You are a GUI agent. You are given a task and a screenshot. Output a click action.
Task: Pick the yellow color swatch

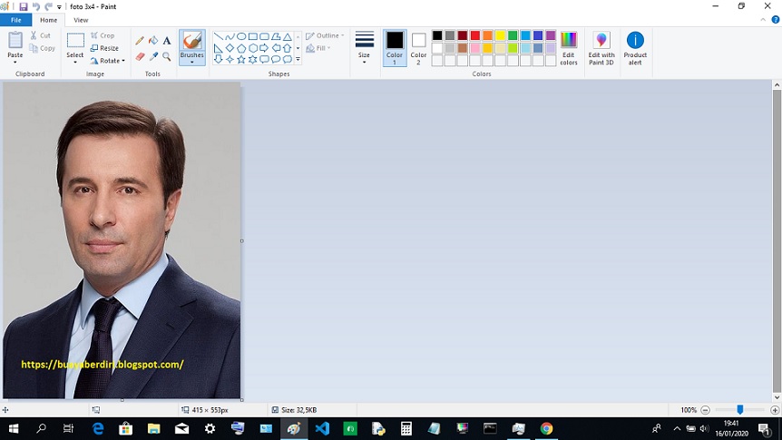coord(500,35)
